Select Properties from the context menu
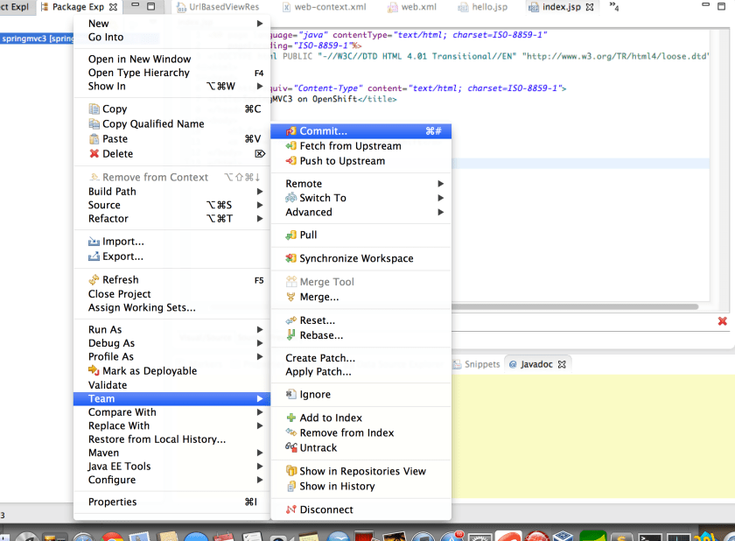 [x=113, y=502]
